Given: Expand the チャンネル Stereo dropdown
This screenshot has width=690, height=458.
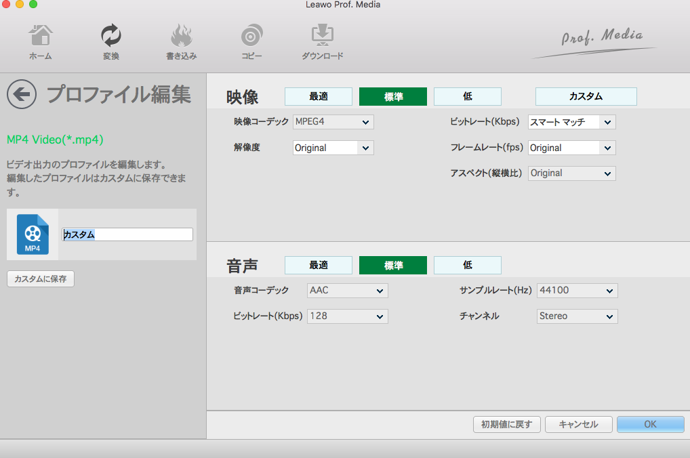Looking at the screenshot, I should click(577, 316).
